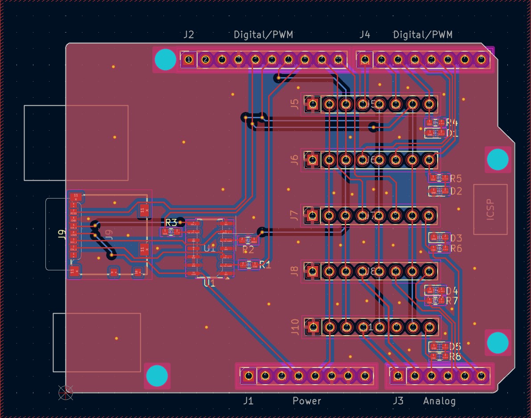Select the J7 header reference label
Image resolution: width=531 pixels, height=418 pixels.
(x=294, y=215)
